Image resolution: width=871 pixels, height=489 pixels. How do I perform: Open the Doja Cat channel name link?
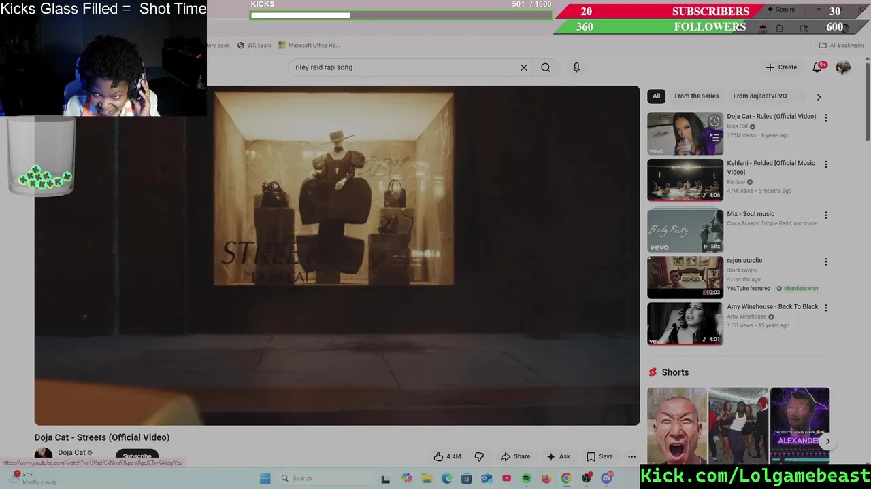(x=71, y=452)
